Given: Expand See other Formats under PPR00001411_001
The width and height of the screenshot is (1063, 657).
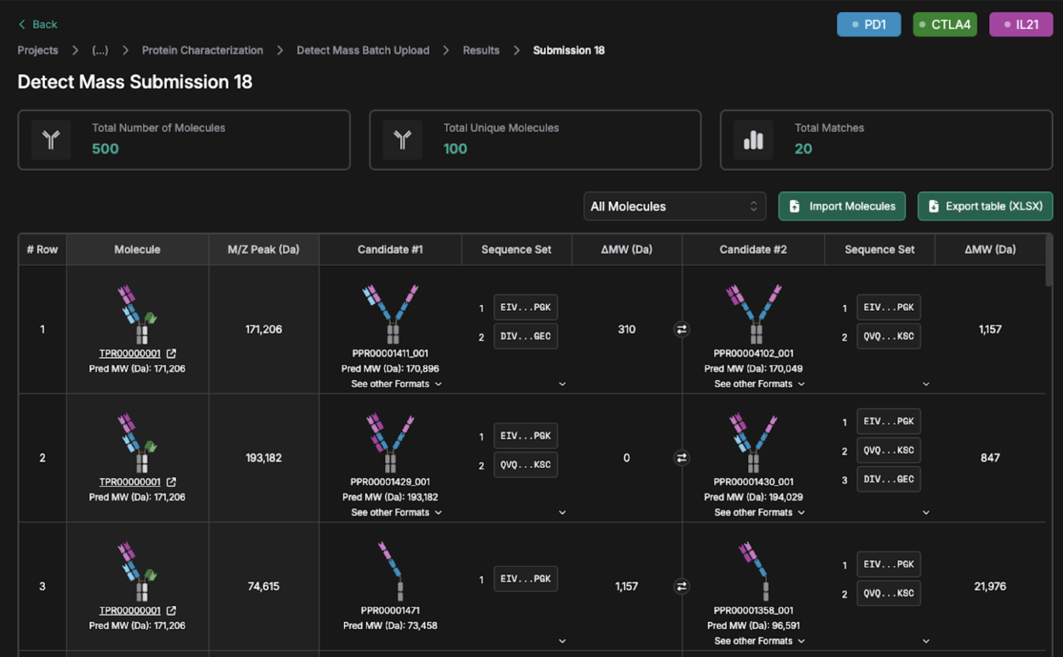Looking at the screenshot, I should pos(396,384).
